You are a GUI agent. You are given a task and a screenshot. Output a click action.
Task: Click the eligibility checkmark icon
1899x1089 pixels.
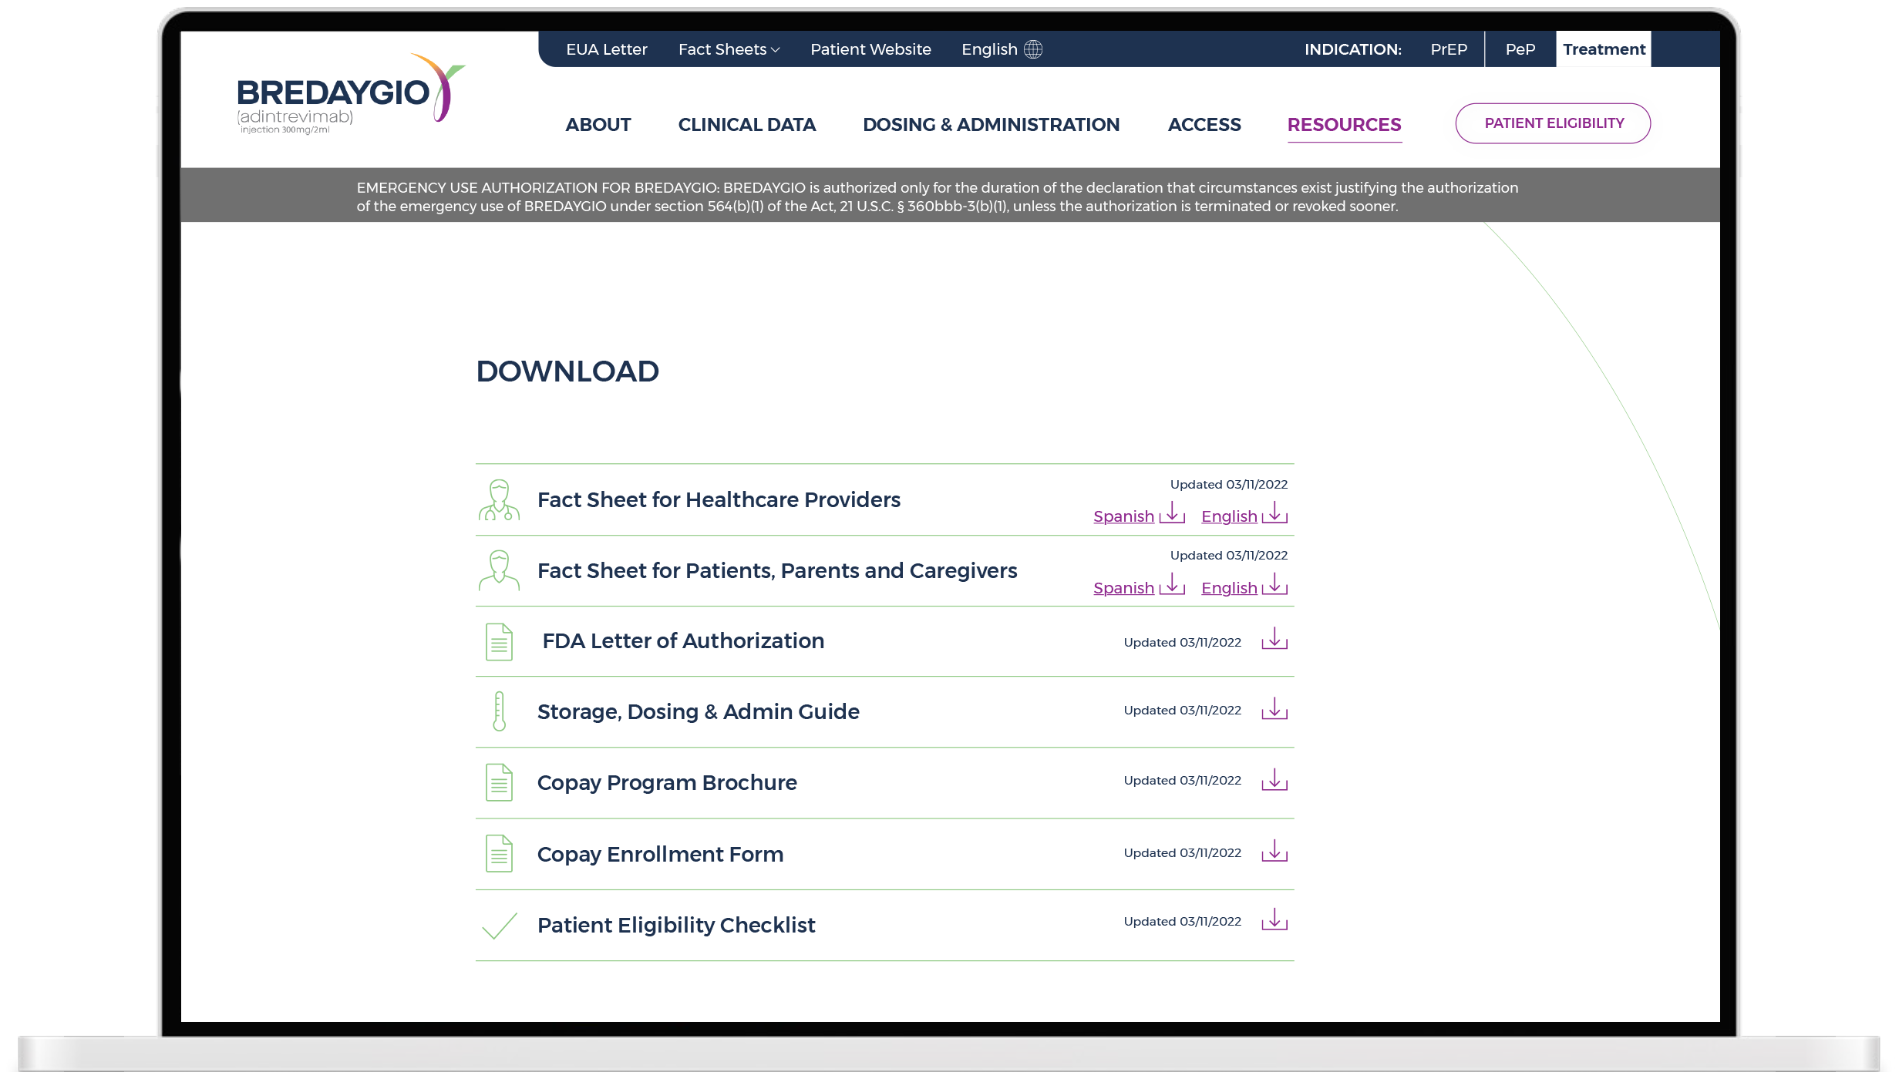tap(499, 926)
